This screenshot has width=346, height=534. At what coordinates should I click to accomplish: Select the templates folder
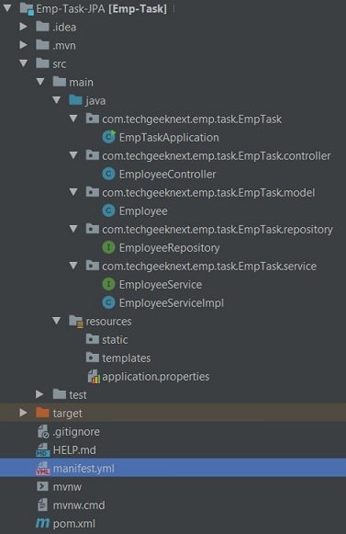click(127, 358)
